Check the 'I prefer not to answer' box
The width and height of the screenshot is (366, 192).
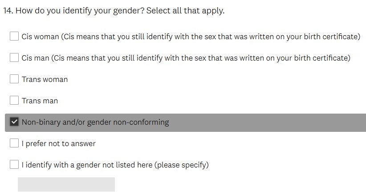[14, 143]
